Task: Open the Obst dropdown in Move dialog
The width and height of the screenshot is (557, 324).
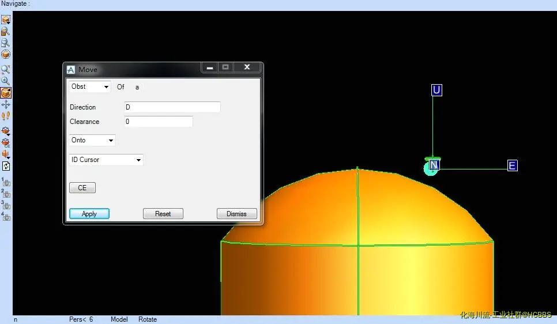Action: click(x=90, y=87)
